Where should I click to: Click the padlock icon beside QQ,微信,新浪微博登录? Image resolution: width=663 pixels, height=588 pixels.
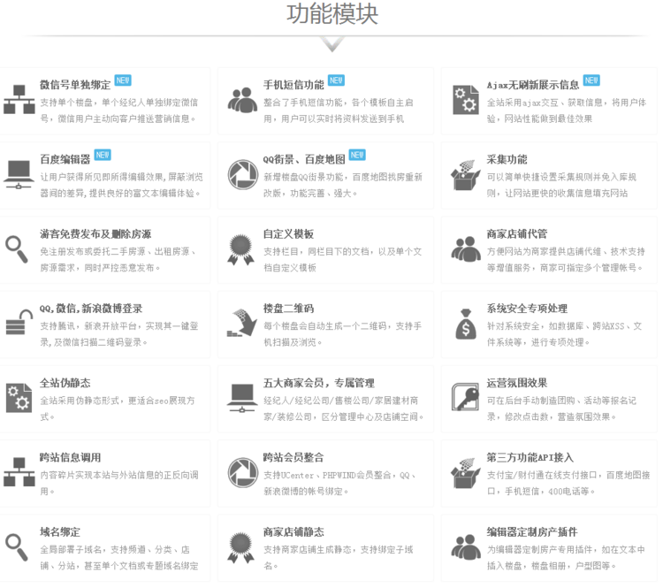[19, 323]
